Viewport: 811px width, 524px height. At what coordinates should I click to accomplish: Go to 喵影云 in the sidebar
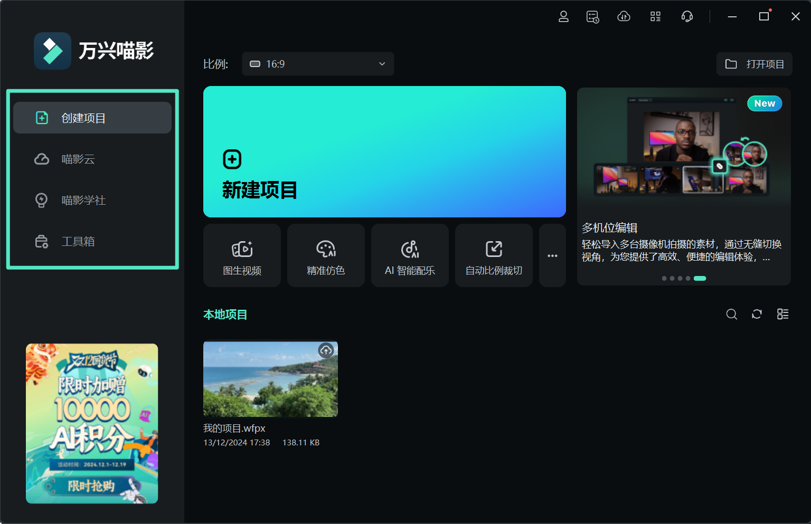[x=78, y=159]
